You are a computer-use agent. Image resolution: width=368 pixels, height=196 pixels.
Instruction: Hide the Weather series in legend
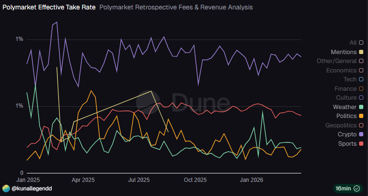click(348, 107)
